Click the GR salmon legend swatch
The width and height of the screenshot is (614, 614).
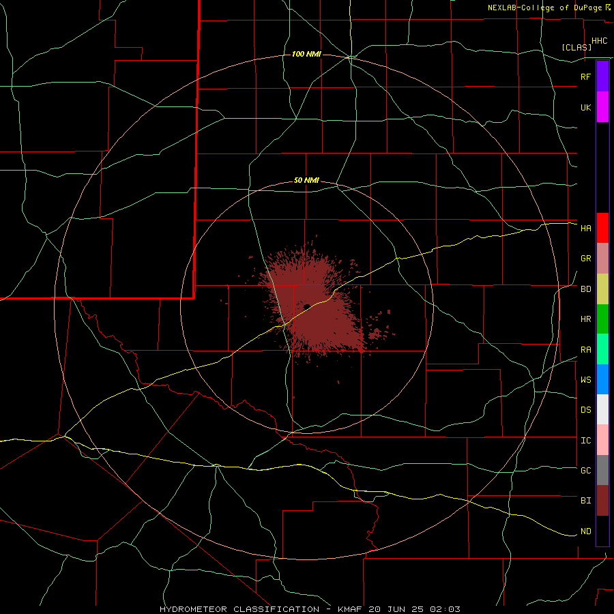[602, 259]
